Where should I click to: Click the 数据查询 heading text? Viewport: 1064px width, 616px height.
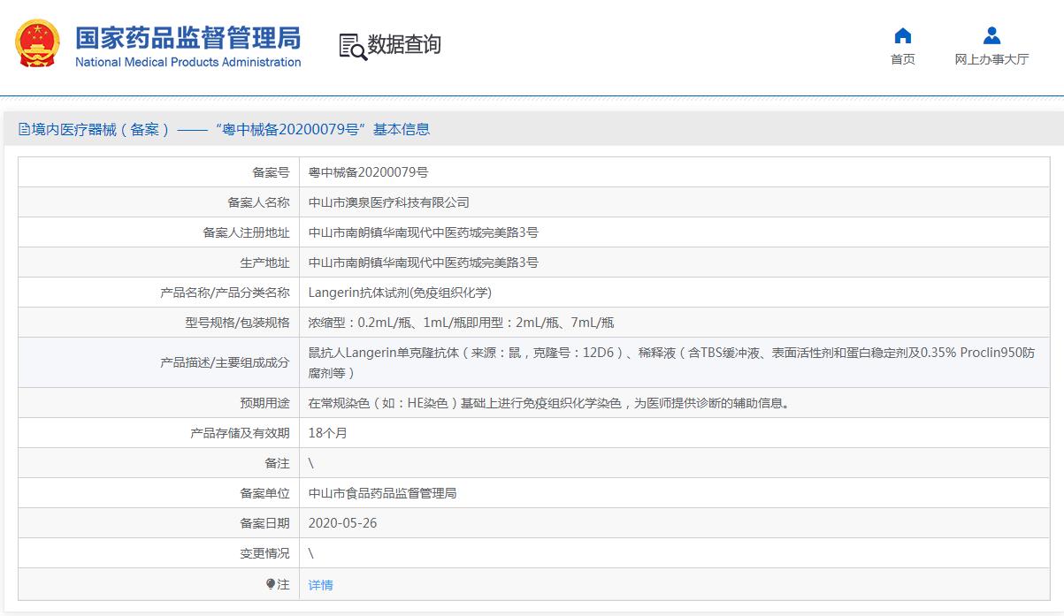pos(404,45)
